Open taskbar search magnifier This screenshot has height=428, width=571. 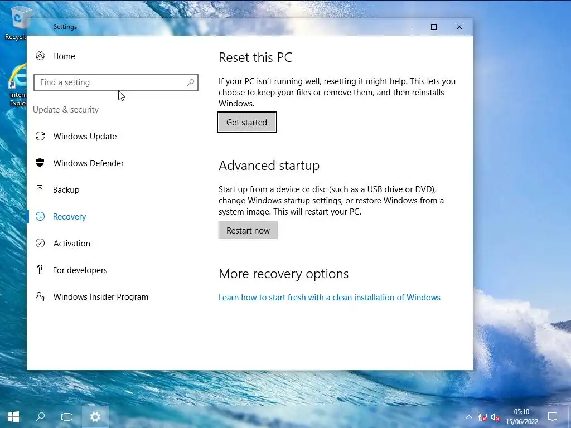(40, 417)
